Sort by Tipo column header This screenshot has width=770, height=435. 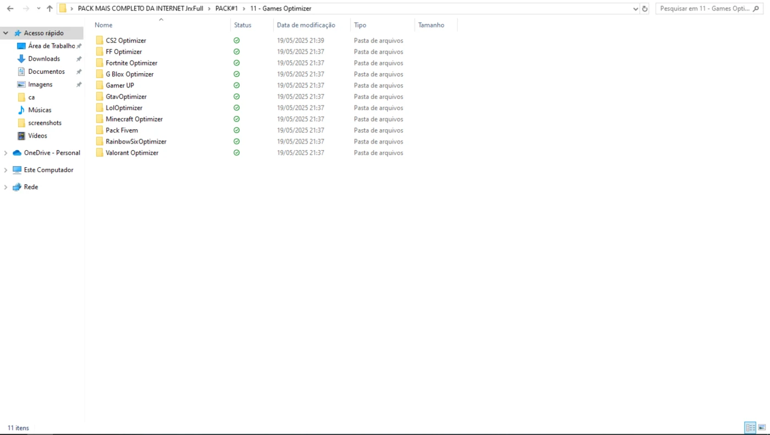[x=360, y=25]
